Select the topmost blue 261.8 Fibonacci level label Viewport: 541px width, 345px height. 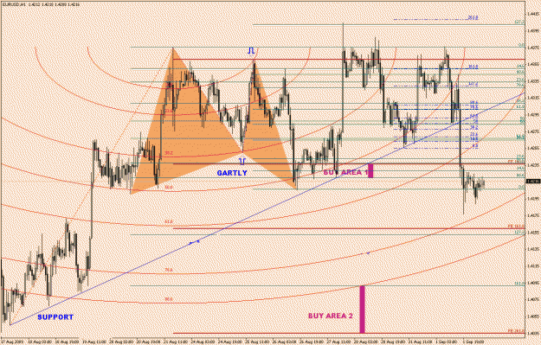point(473,17)
